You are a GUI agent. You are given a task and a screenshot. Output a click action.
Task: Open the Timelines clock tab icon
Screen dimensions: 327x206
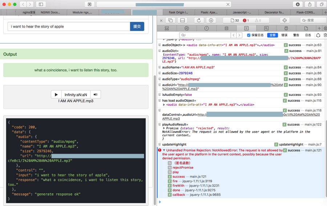coord(206,28)
